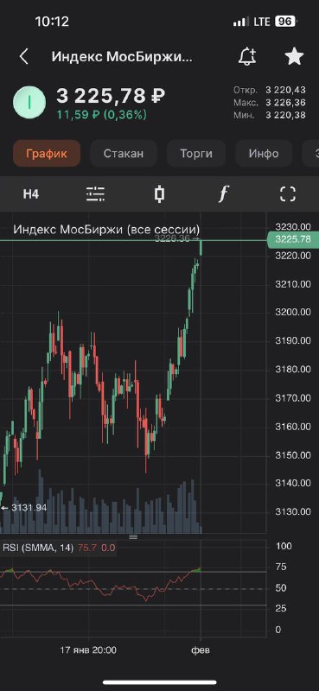This screenshot has height=691, width=319.
Task: Open the Инфо tab
Action: [x=264, y=154]
